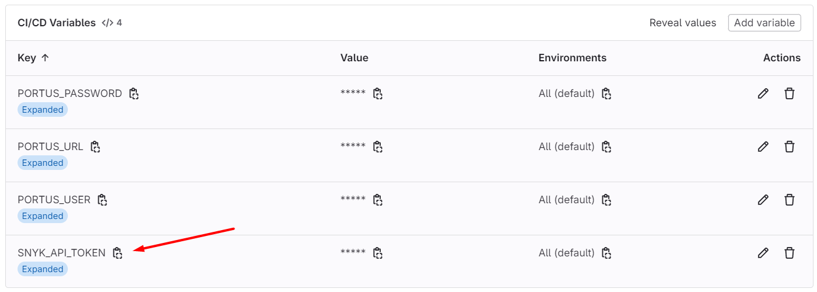Image resolution: width=817 pixels, height=292 pixels.
Task: Copy the value of PORTUS_PASSWORD
Action: (378, 93)
